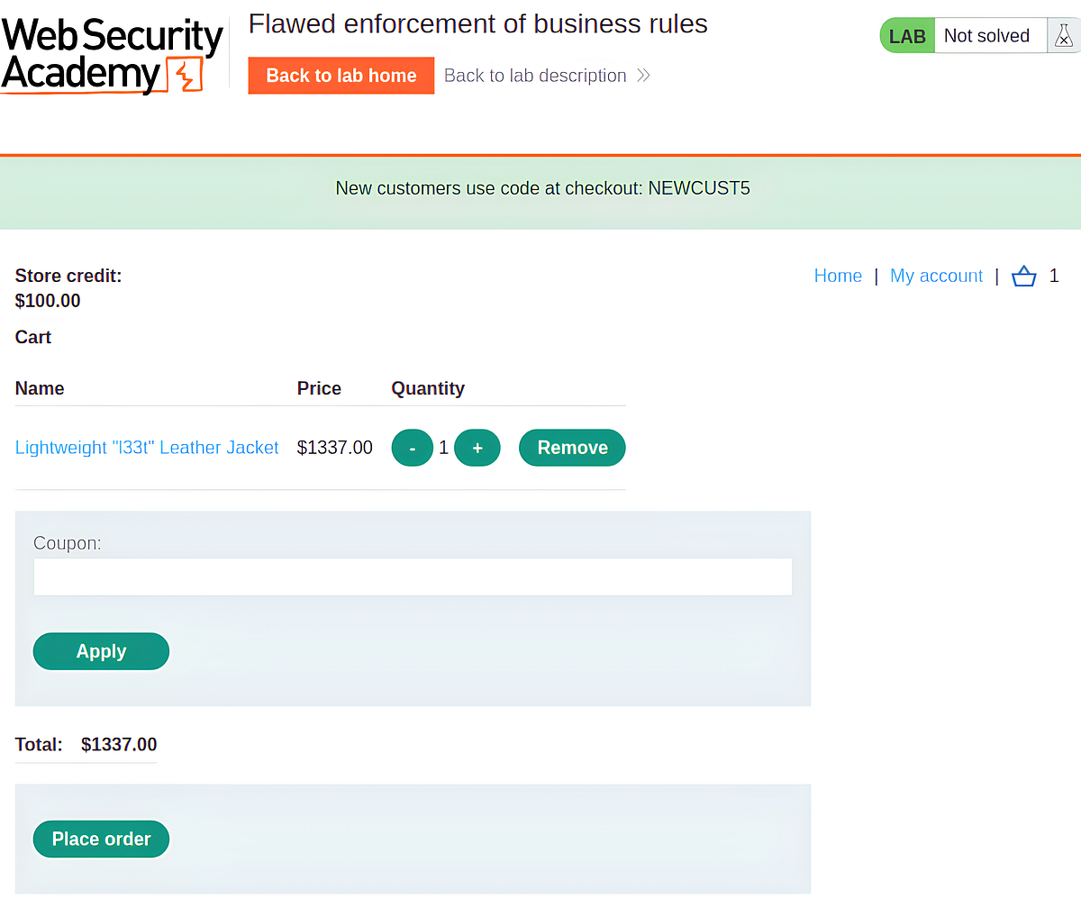Apply the entered coupon code
Viewport: 1081px width, 917px height.
[101, 650]
